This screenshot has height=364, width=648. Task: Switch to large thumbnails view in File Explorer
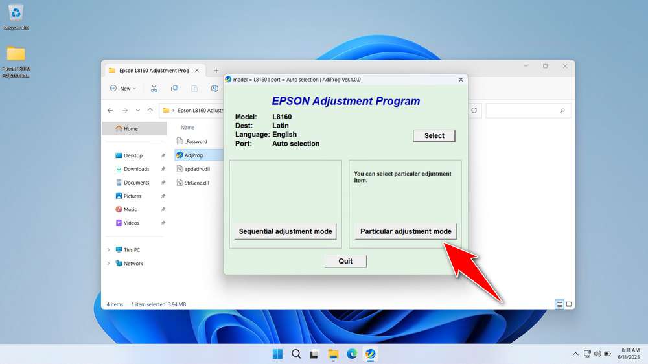[569, 304]
